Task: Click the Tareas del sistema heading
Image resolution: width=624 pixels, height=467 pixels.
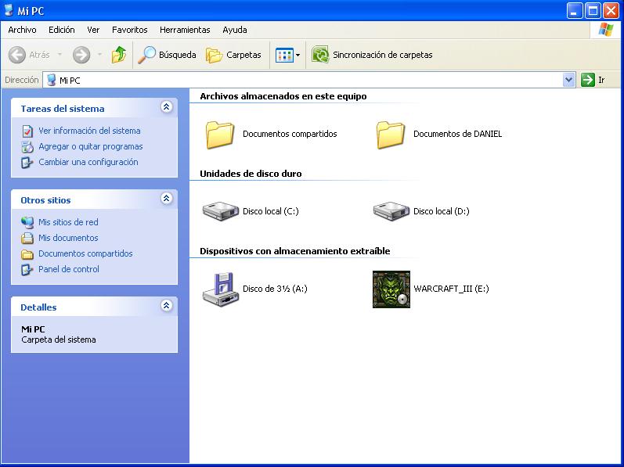Action: 63,109
